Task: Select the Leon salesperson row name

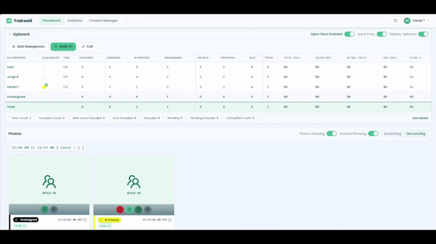Action: pos(10,67)
